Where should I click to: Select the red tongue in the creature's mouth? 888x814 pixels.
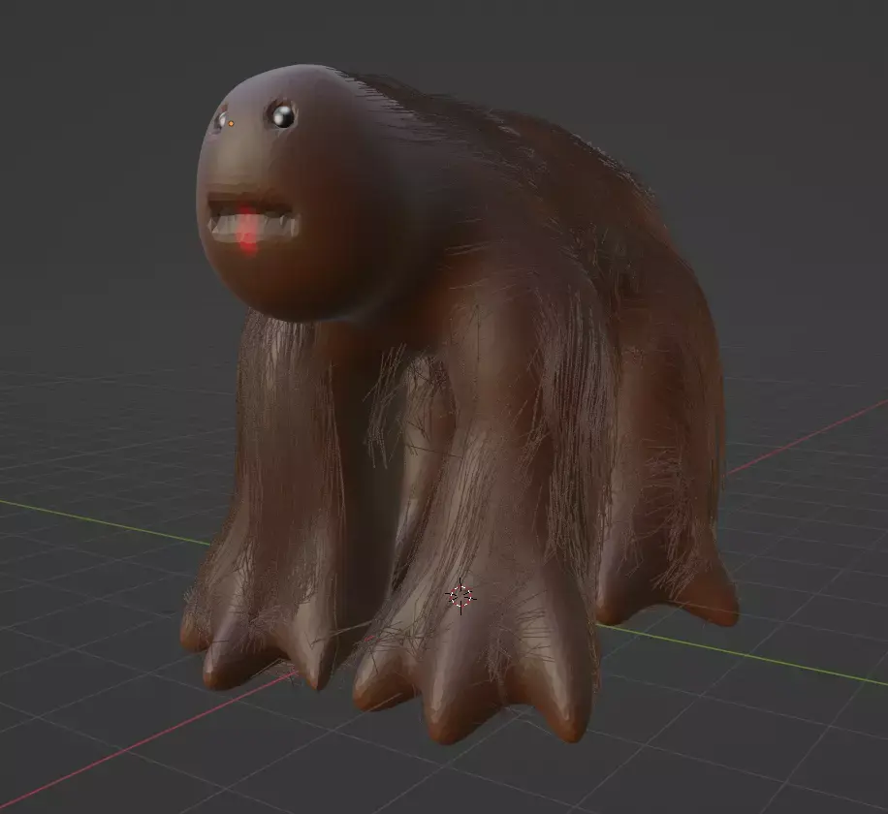click(x=247, y=231)
